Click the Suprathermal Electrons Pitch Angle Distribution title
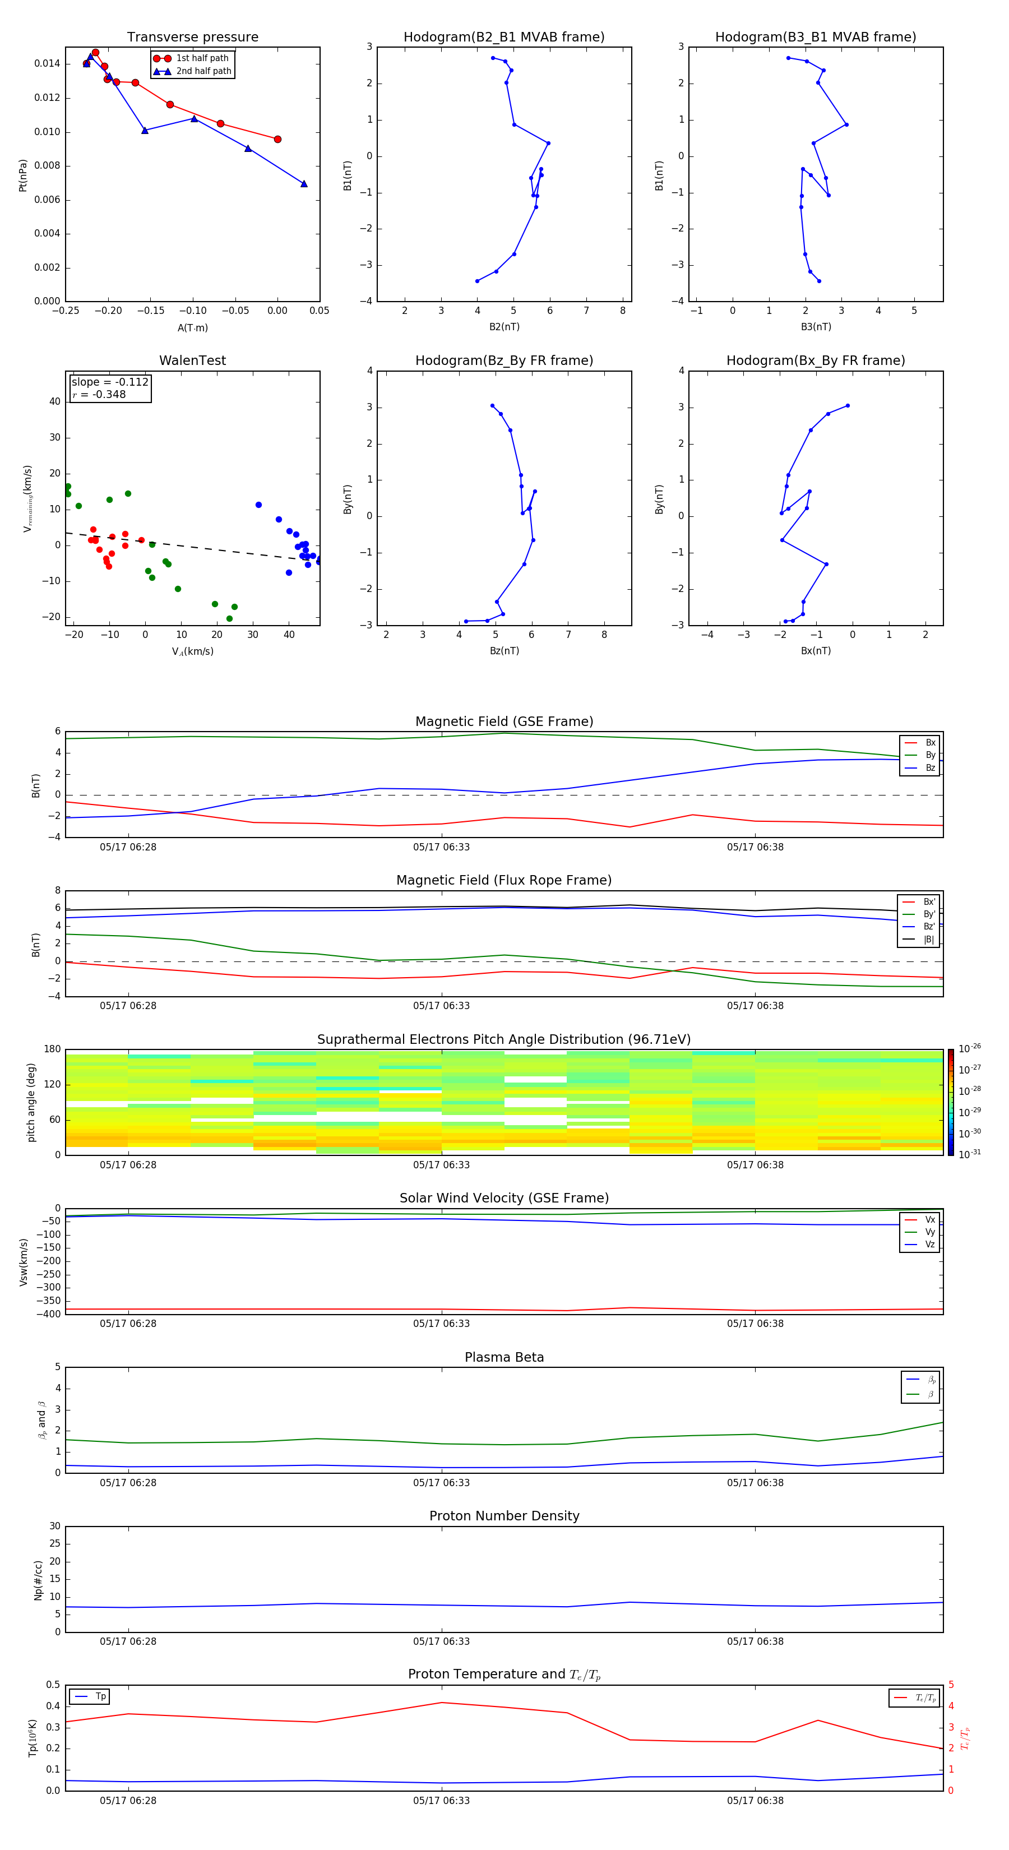 tap(504, 1040)
